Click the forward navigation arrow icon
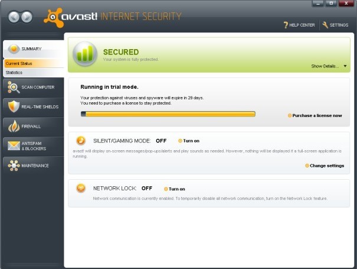 [27, 17]
